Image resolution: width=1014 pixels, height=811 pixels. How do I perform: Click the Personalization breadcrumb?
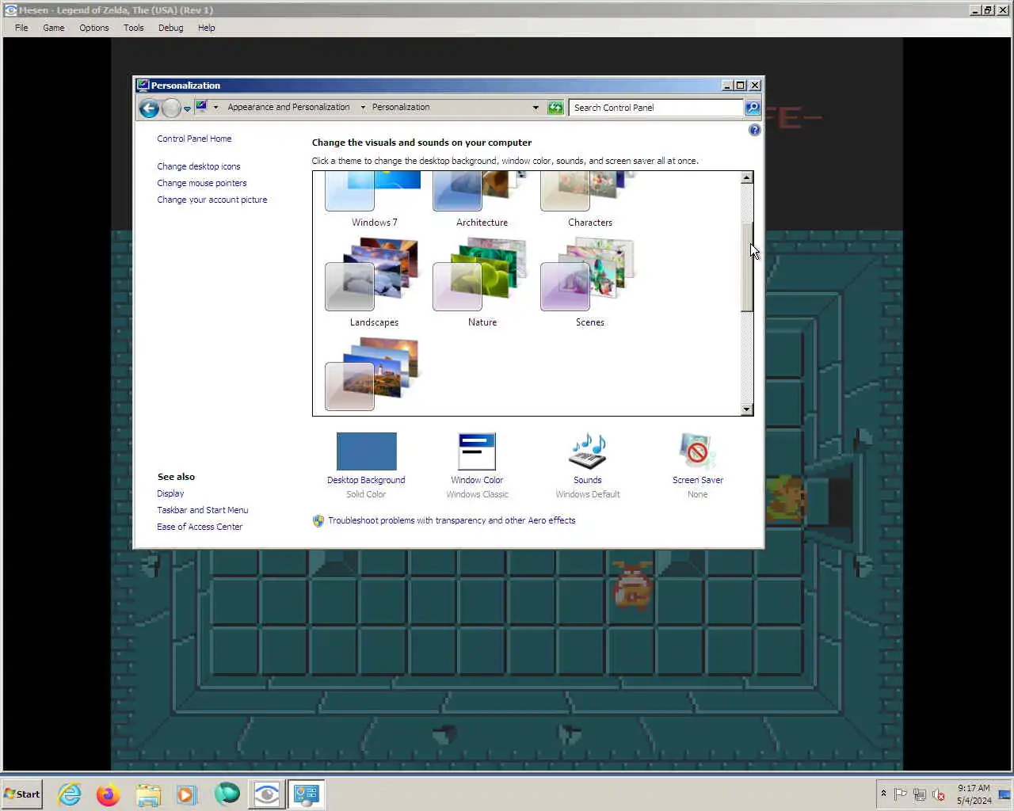click(401, 108)
